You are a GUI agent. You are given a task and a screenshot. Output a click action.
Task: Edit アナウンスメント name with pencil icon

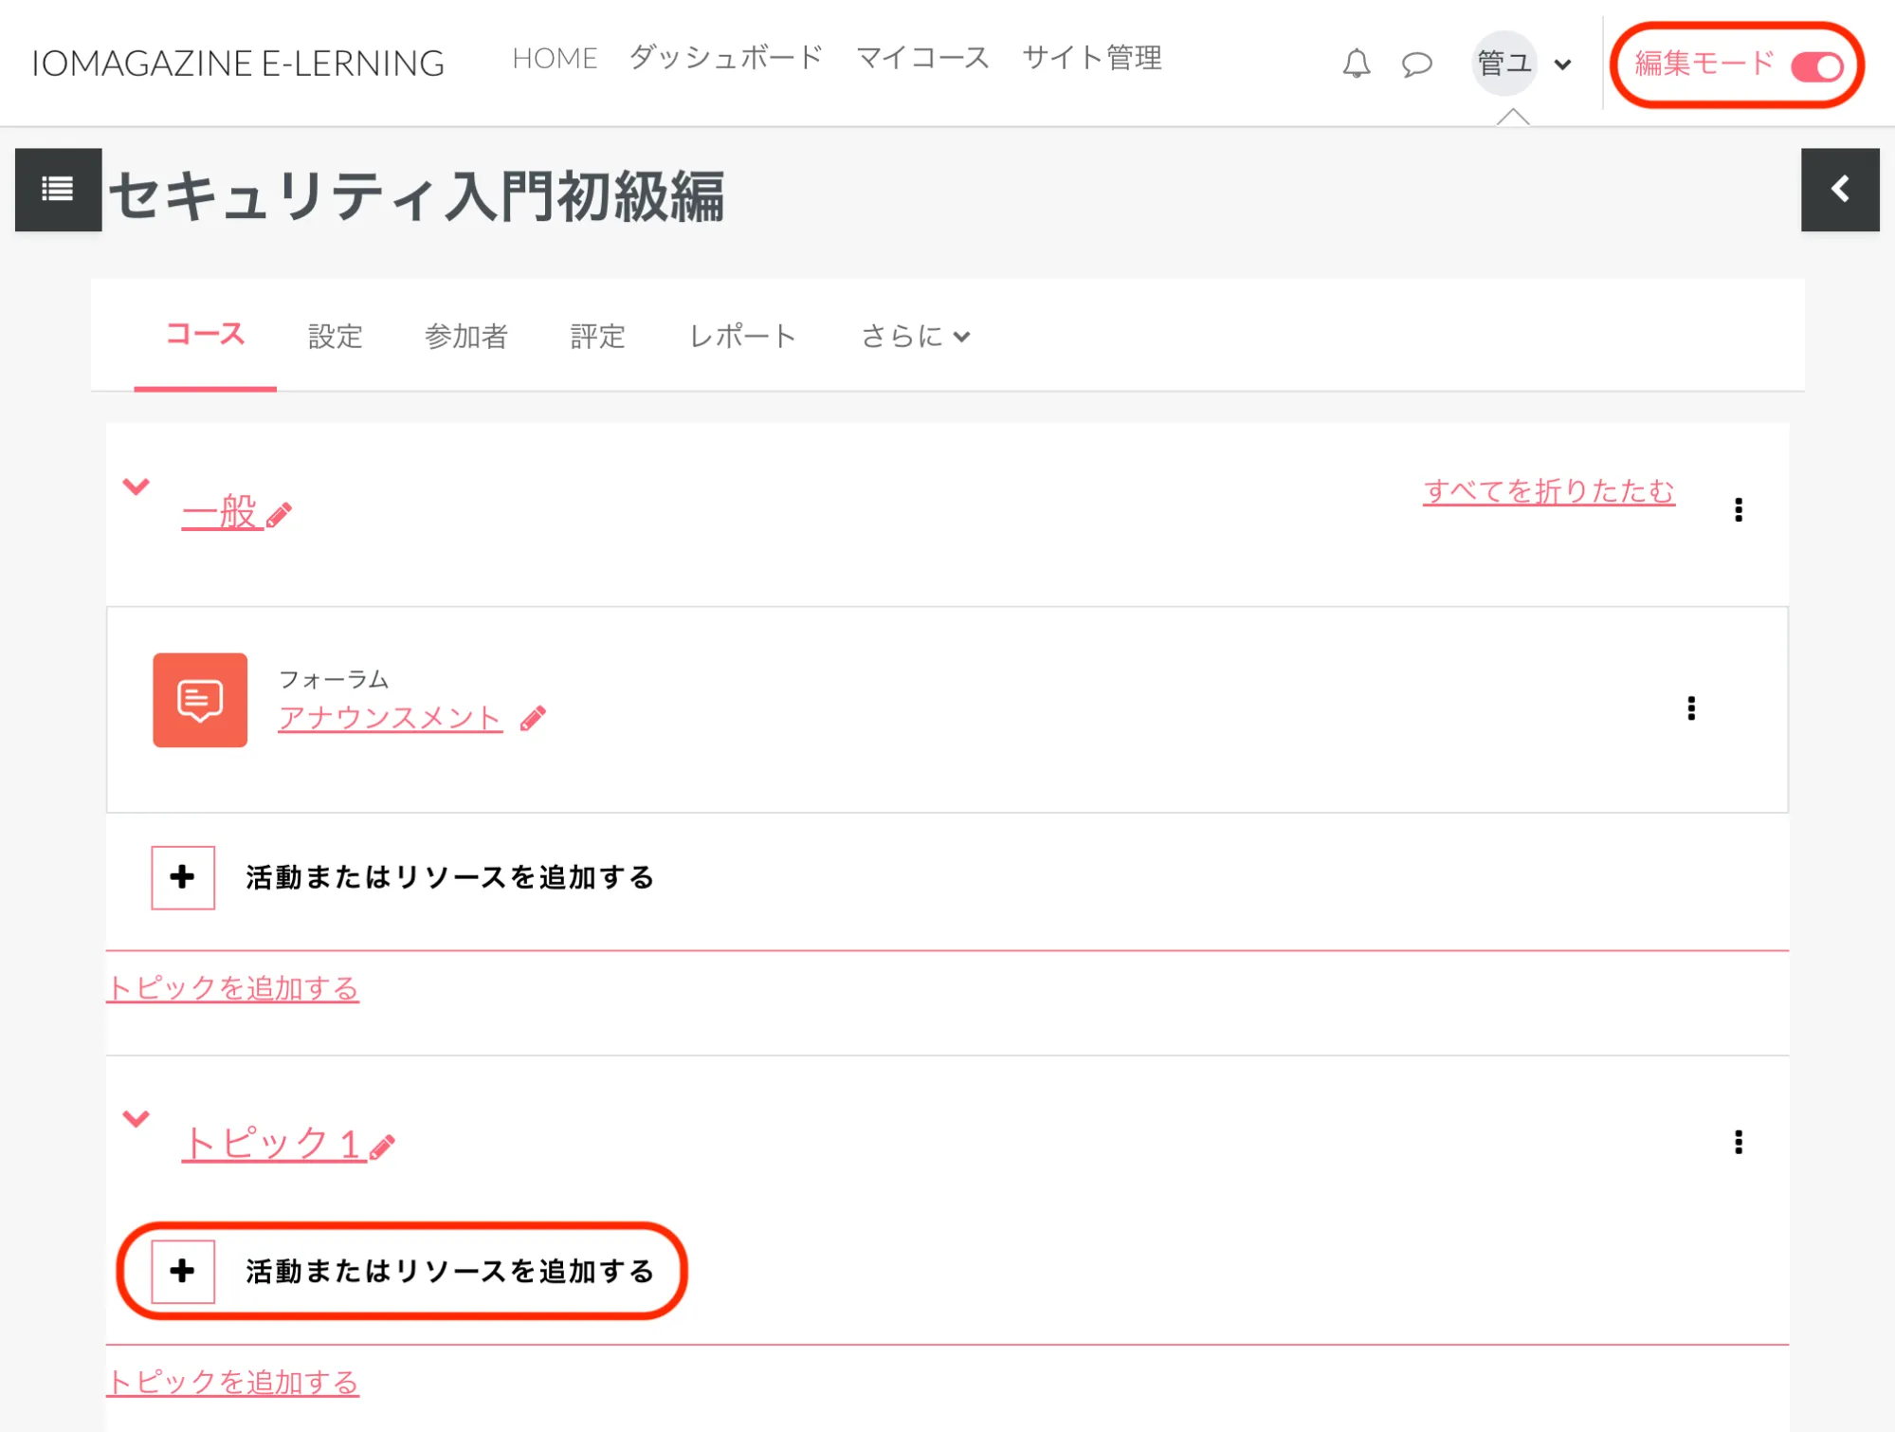[x=533, y=719]
